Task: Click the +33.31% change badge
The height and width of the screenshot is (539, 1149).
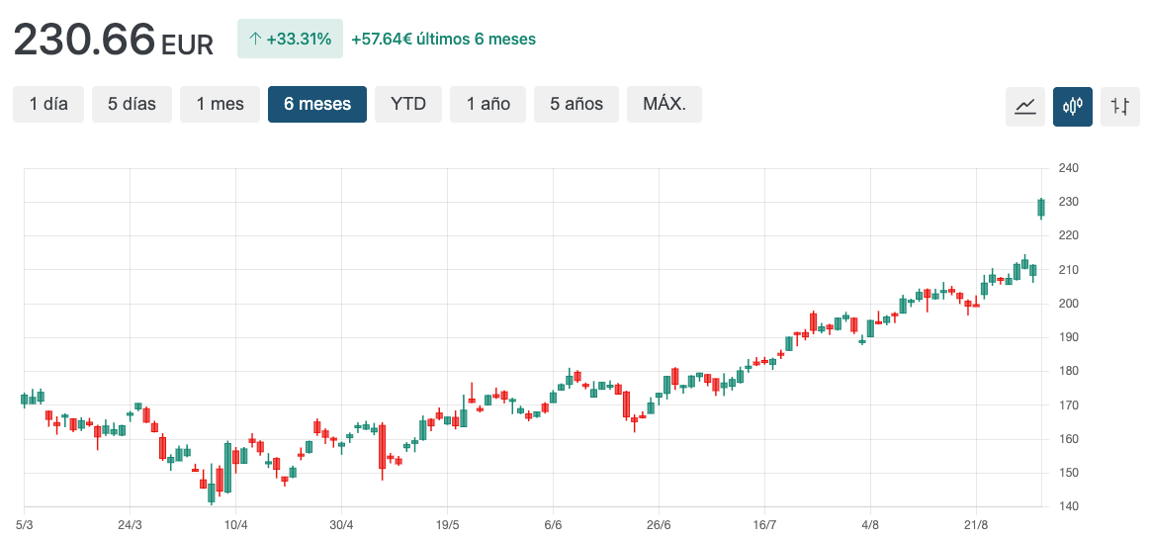Action: point(290,40)
